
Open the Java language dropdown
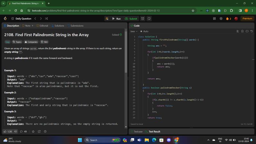click(134, 31)
